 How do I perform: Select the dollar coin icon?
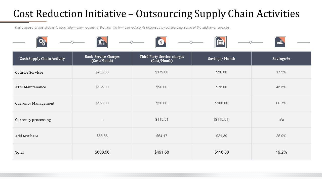coord(161,42)
